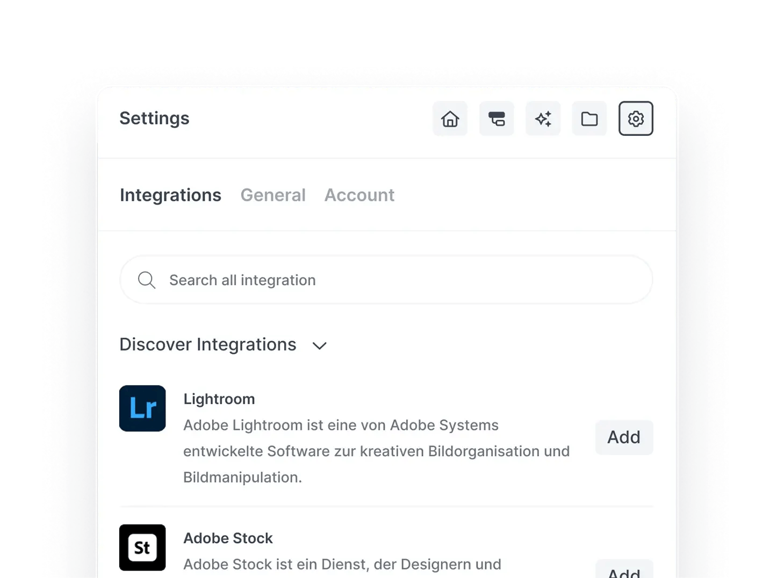Click the Settings heading text
This screenshot has width=770, height=578.
[154, 119]
